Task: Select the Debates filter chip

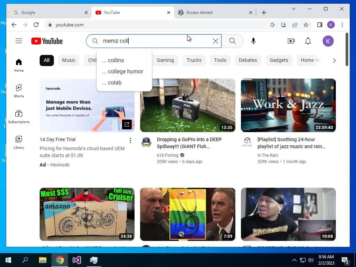Action: click(248, 60)
